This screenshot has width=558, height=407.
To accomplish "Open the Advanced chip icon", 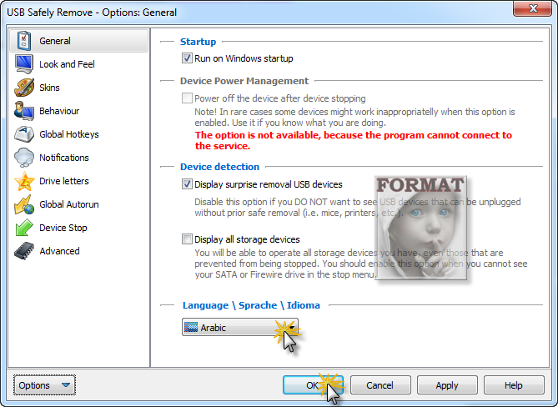I will coord(24,251).
